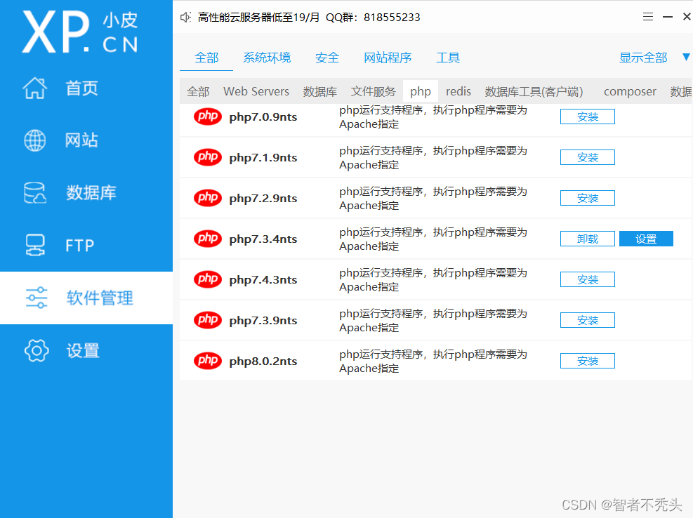Click the FTP server icon
This screenshot has height=518, width=693.
pos(35,245)
